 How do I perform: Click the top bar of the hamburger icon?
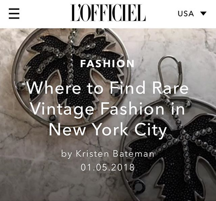[x=14, y=9]
